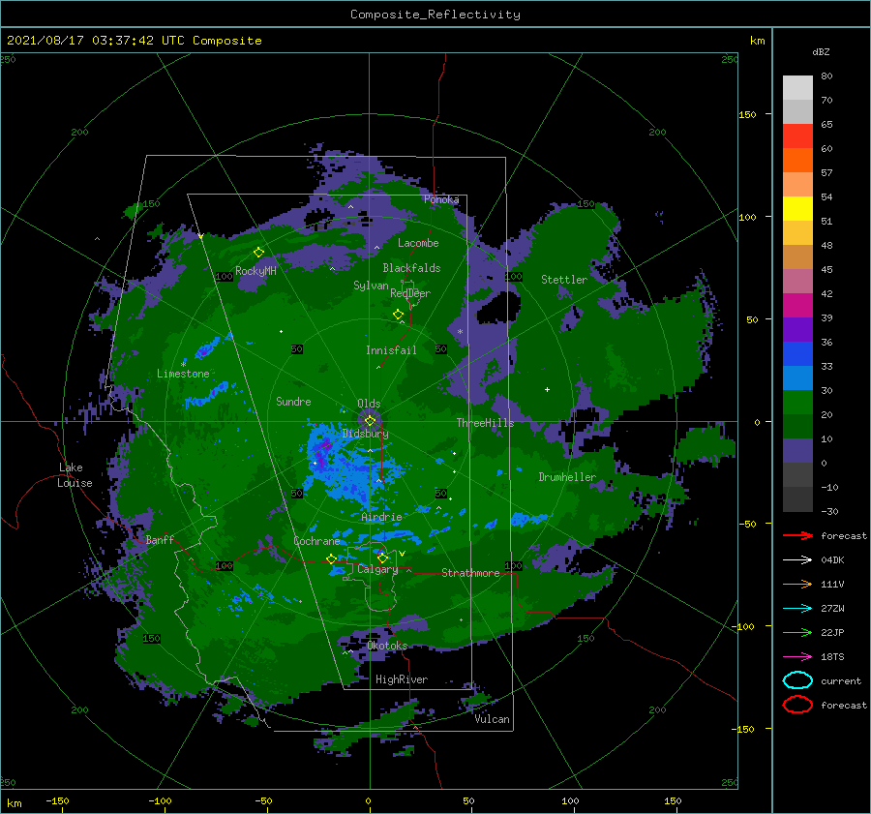Viewport: 871px width, 814px height.
Task: Click the ThreeHills label
Action: click(x=486, y=423)
